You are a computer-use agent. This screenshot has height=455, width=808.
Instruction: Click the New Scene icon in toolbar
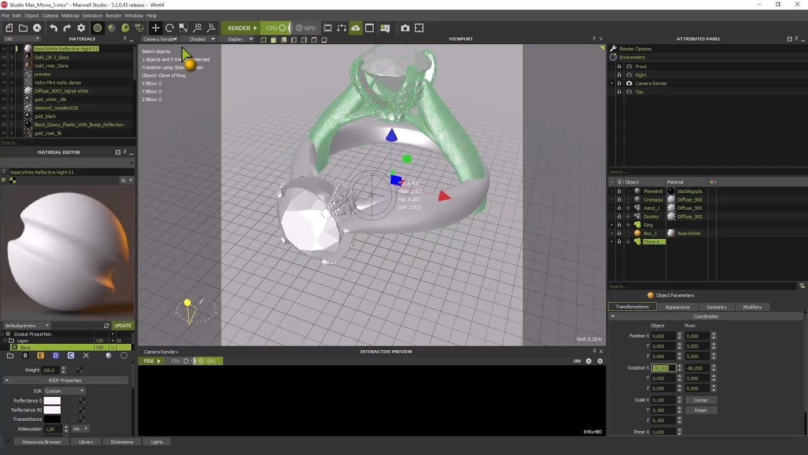[9, 28]
